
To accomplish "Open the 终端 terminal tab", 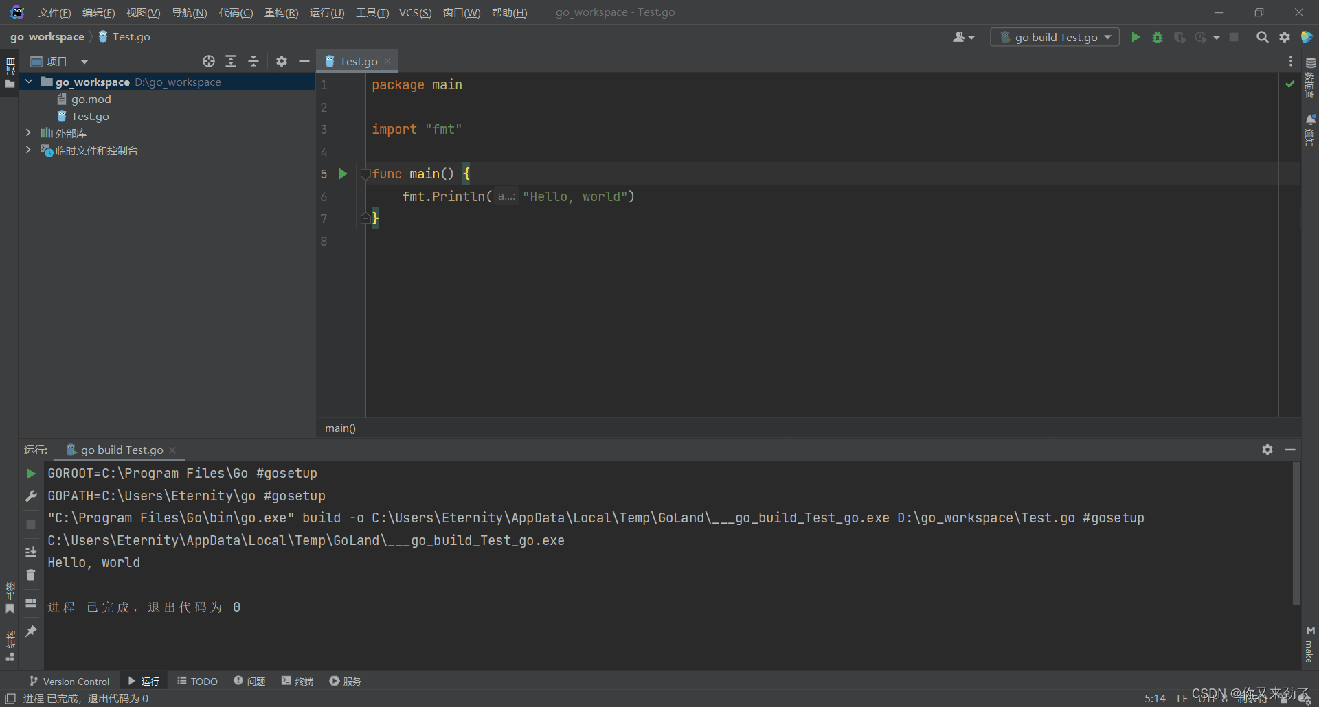I will pos(297,681).
